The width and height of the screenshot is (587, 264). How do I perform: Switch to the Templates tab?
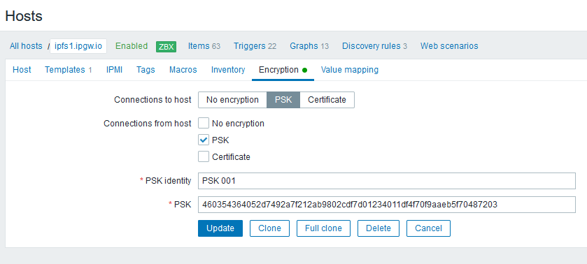click(69, 70)
